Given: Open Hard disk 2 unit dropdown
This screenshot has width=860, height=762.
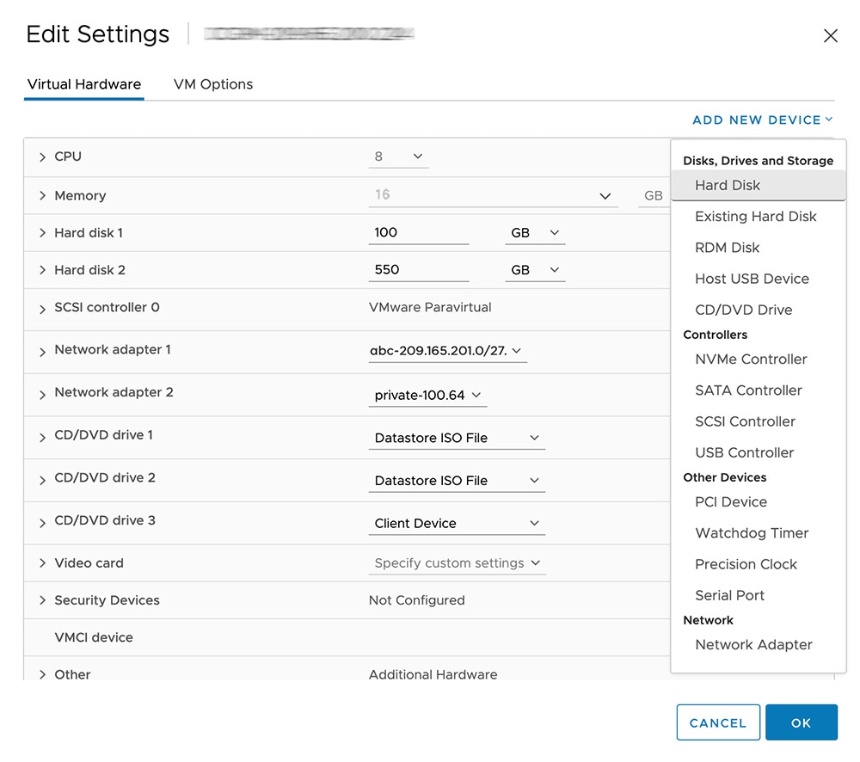Looking at the screenshot, I should (x=535, y=270).
